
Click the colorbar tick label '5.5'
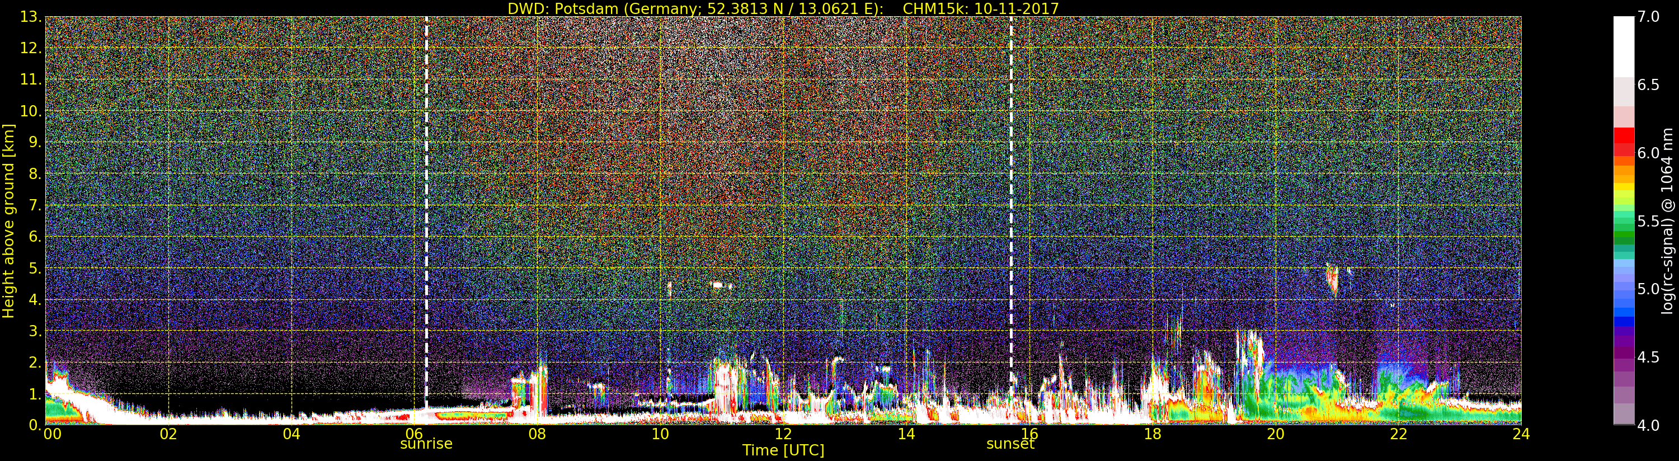(x=1648, y=221)
